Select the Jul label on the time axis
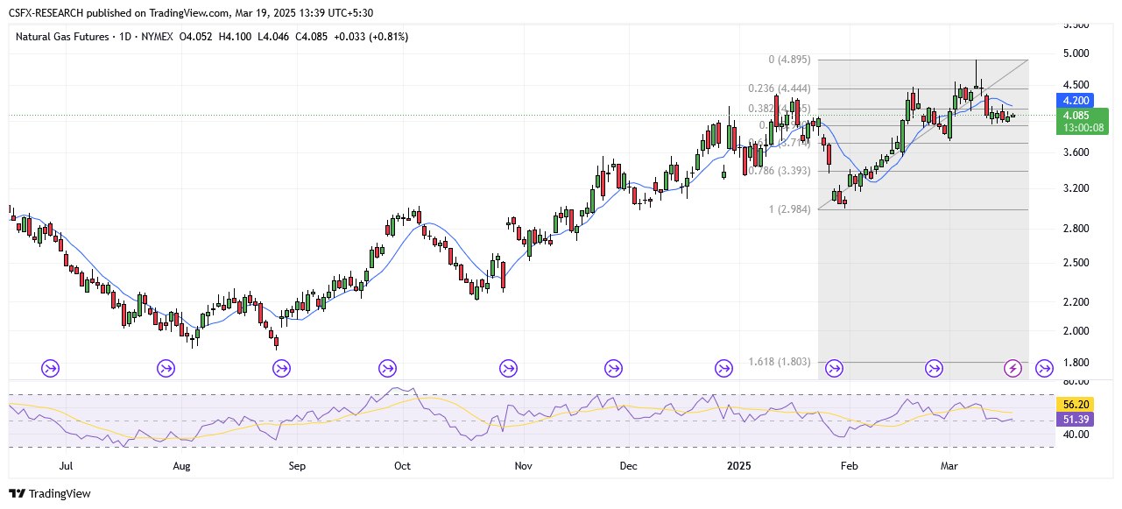The height and width of the screenshot is (509, 1122). (x=67, y=467)
